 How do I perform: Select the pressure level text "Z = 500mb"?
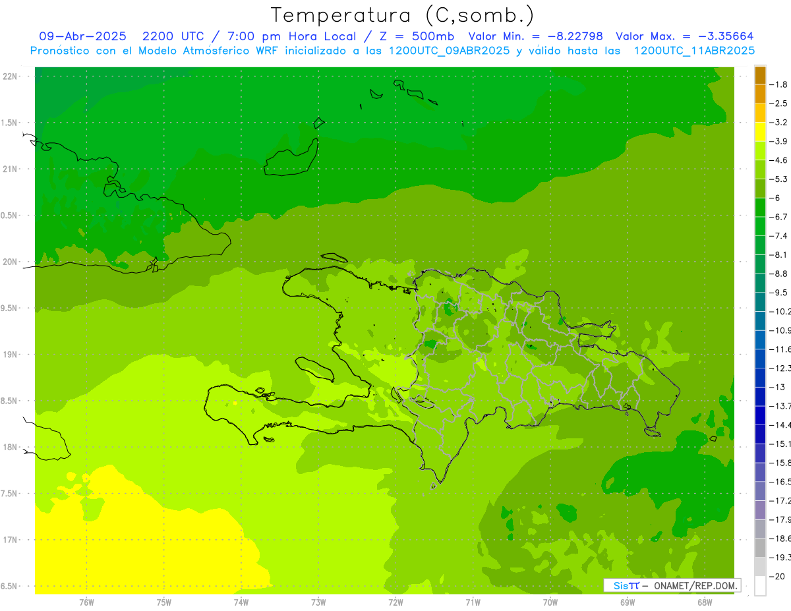(418, 36)
